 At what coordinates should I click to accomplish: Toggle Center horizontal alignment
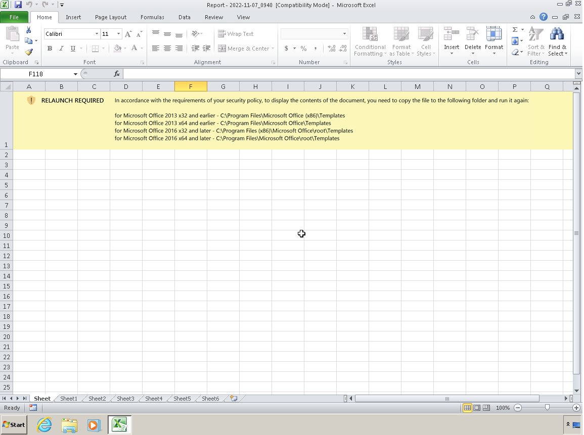click(x=167, y=49)
